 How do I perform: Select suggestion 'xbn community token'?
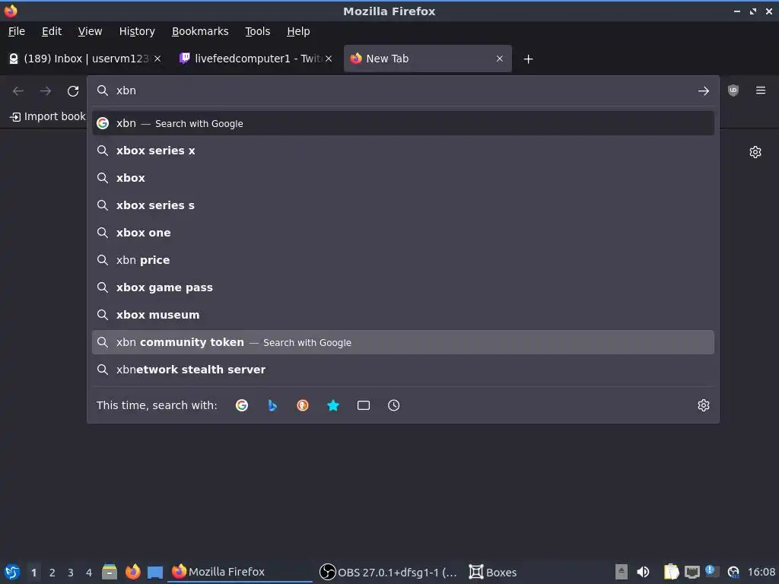403,342
